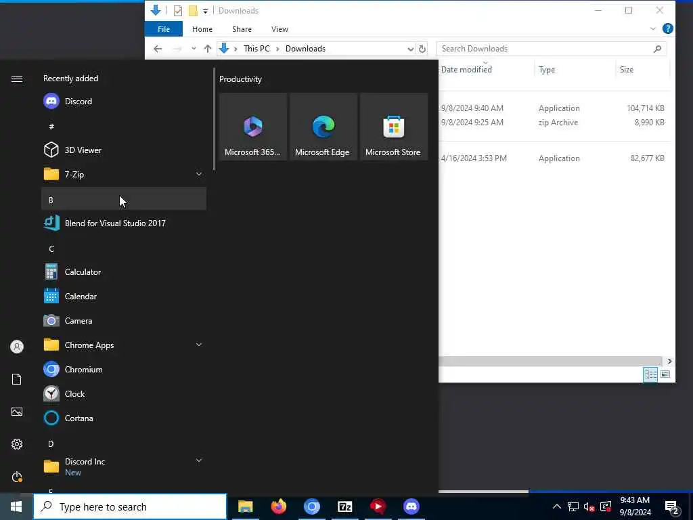
Task: Open Chromium from the taskbar
Action: 311,506
